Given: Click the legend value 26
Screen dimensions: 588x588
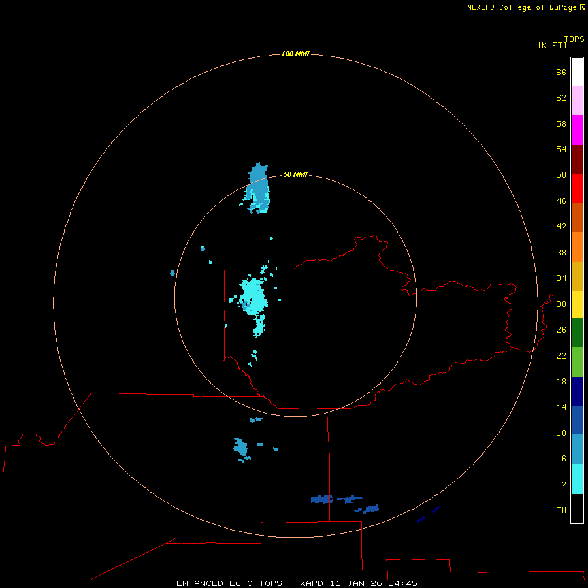Looking at the screenshot, I should pyautogui.click(x=561, y=330).
